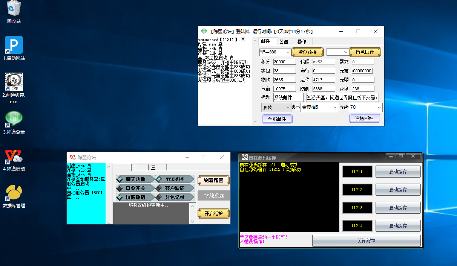Click the 自在源码缓存 title bar icon

[244, 157]
